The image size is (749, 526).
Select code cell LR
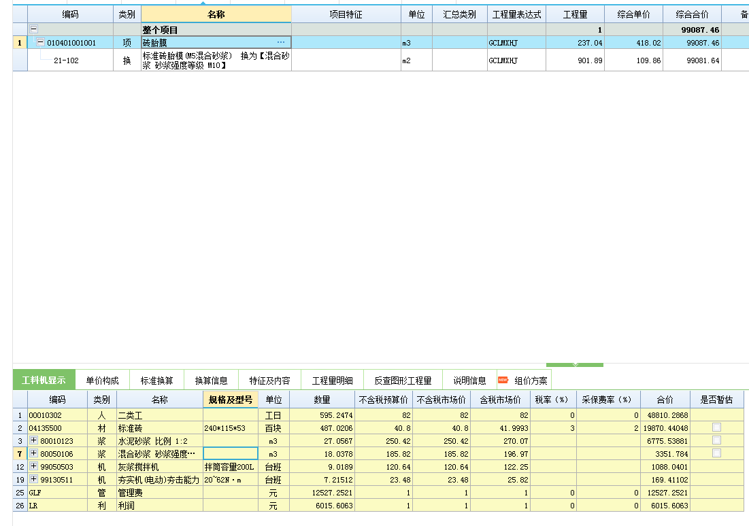(x=57, y=505)
